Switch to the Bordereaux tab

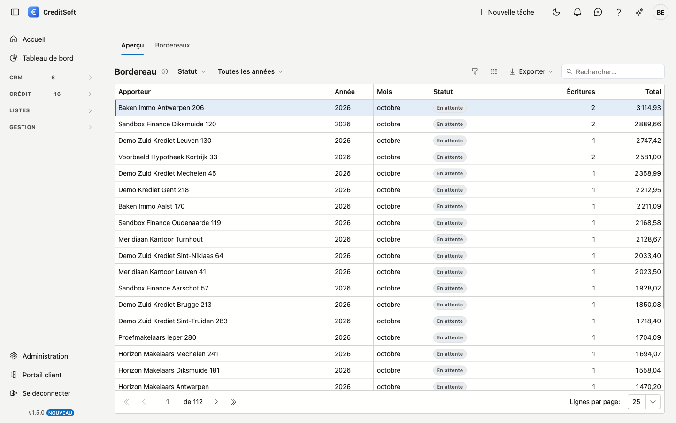(x=172, y=45)
